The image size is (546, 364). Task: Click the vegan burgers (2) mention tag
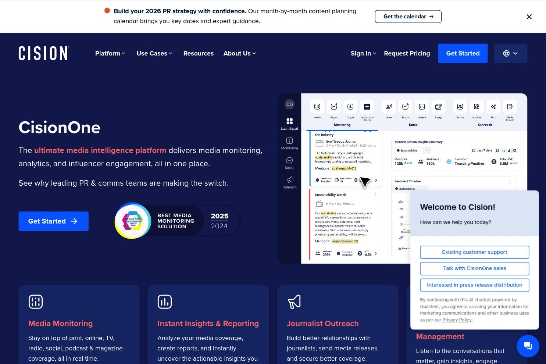[x=345, y=241]
